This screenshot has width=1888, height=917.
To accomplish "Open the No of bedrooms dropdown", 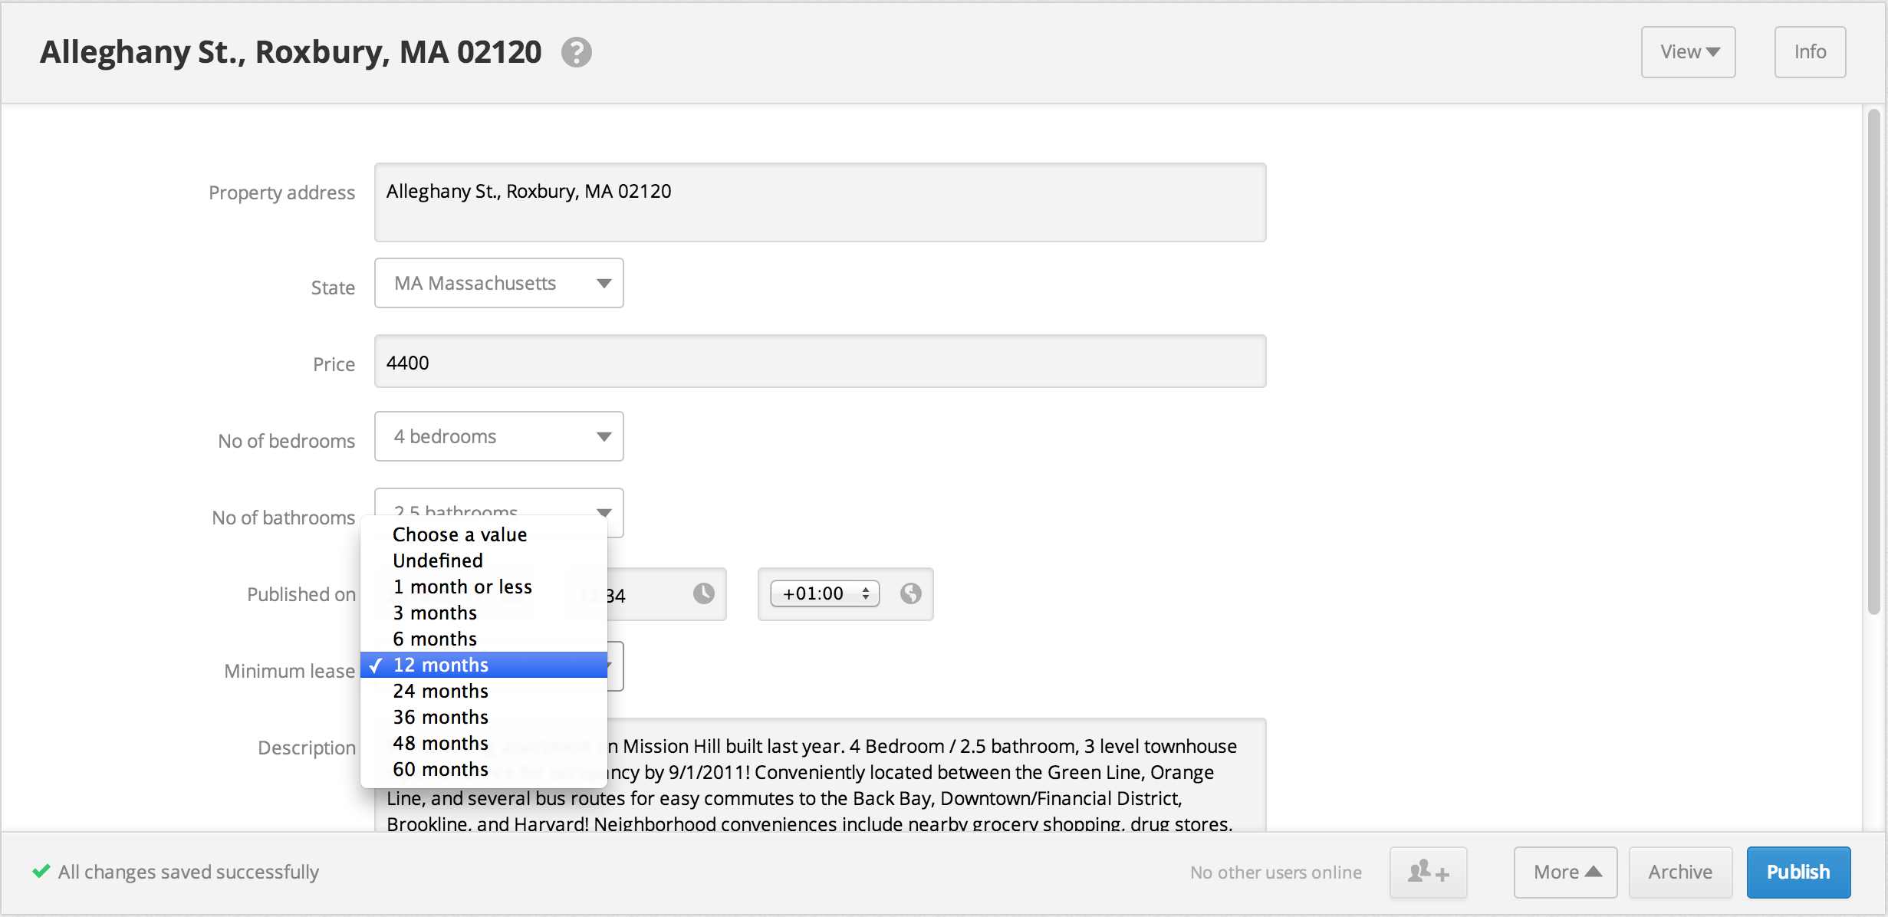I will click(x=498, y=437).
